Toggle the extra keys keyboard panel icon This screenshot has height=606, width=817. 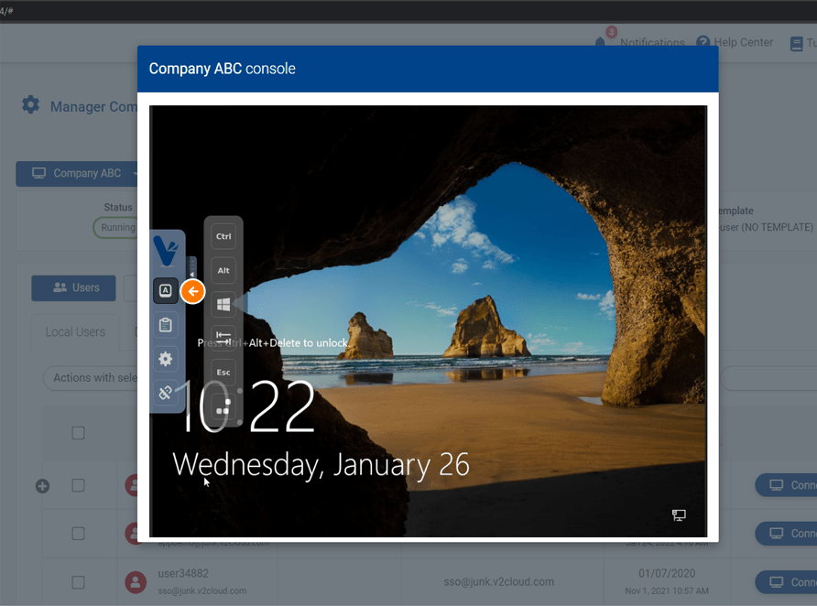pyautogui.click(x=166, y=291)
